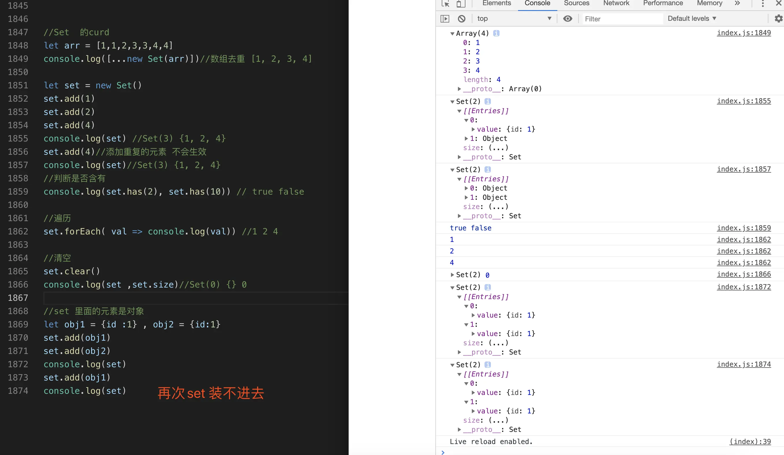Collapse the Set(2) entry logged at index.js:1874
This screenshot has height=455, width=784.
click(x=452, y=365)
